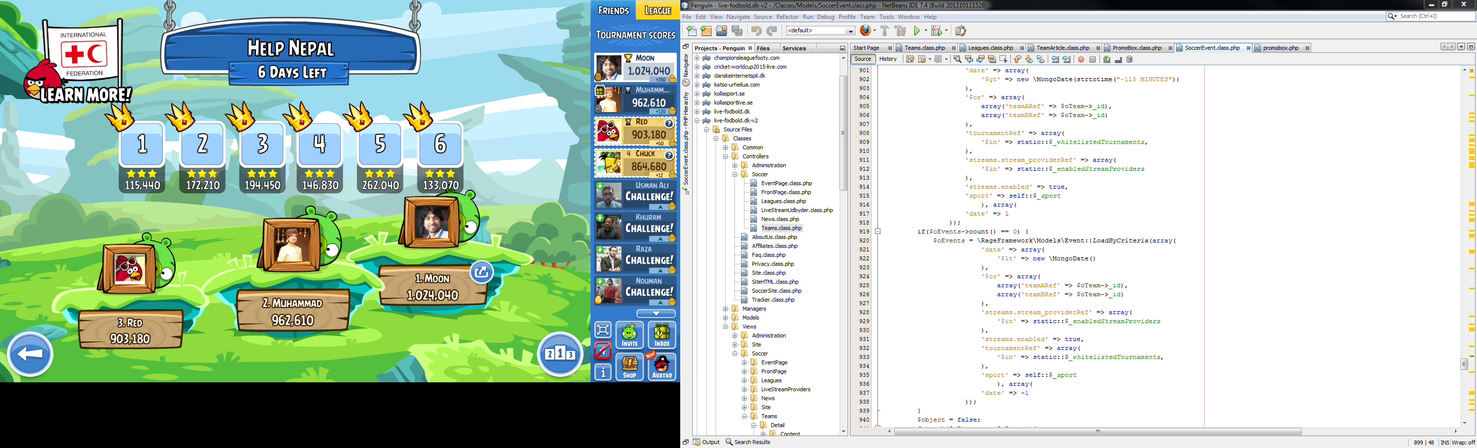Expand the Managers folder in the tree

click(x=726, y=309)
